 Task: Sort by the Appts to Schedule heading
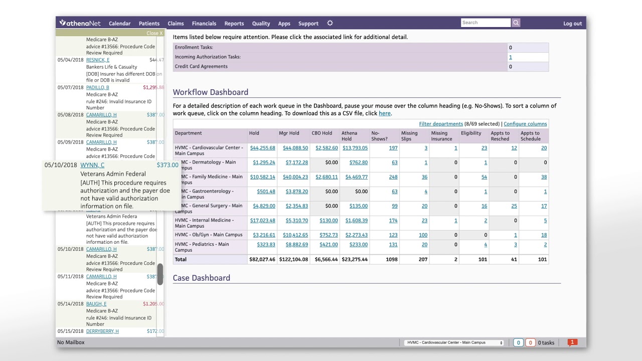[530, 136]
